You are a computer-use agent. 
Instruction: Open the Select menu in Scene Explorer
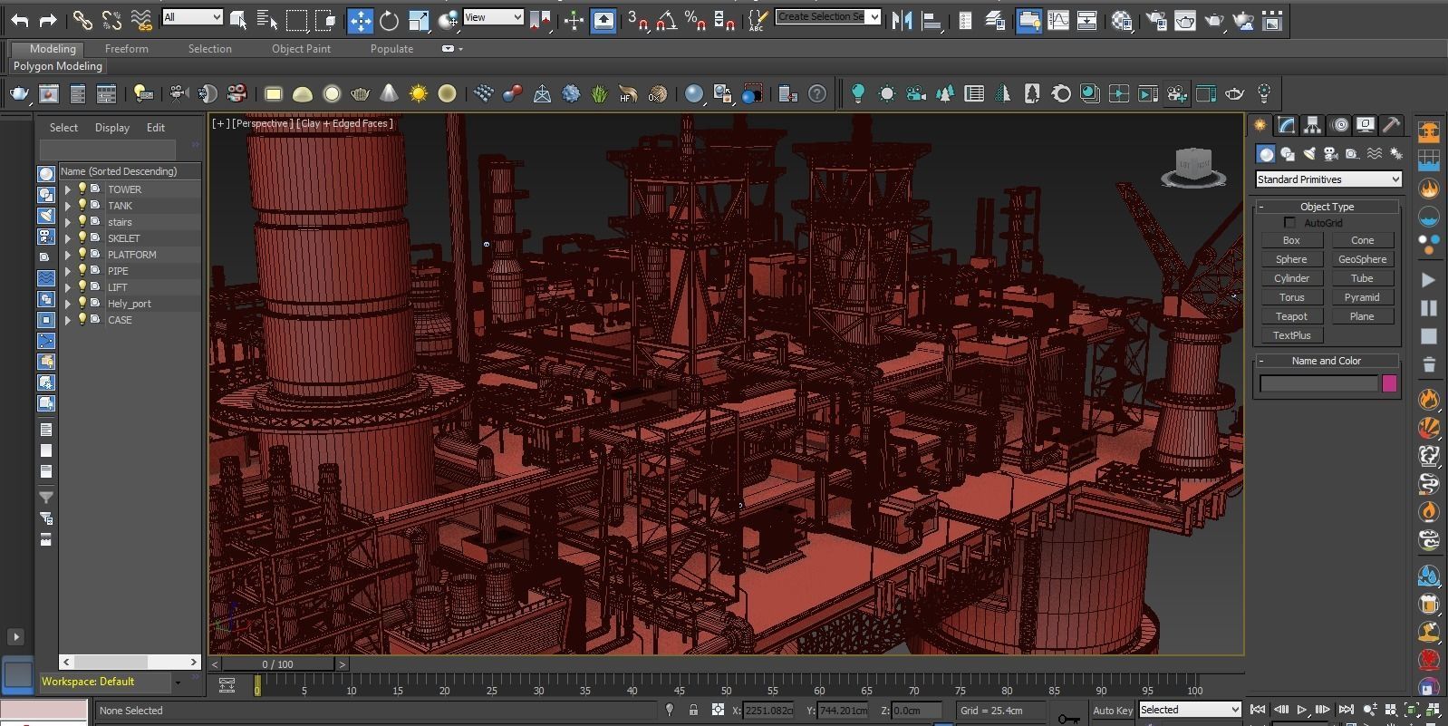[x=63, y=128]
